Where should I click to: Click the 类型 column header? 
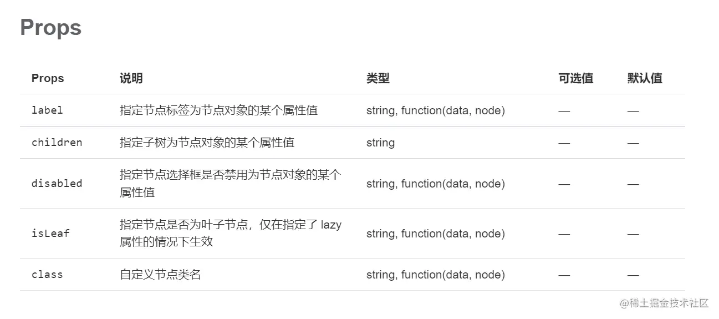378,78
